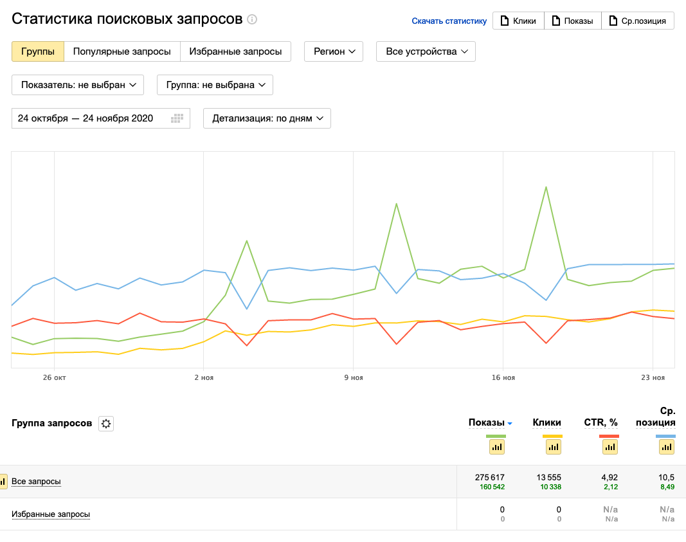The height and width of the screenshot is (542, 686).
Task: Switch to the Популярные запросы tab
Action: (x=122, y=51)
